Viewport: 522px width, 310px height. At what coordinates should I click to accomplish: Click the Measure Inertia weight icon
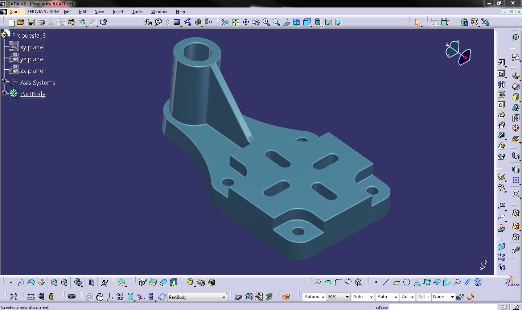(x=51, y=297)
